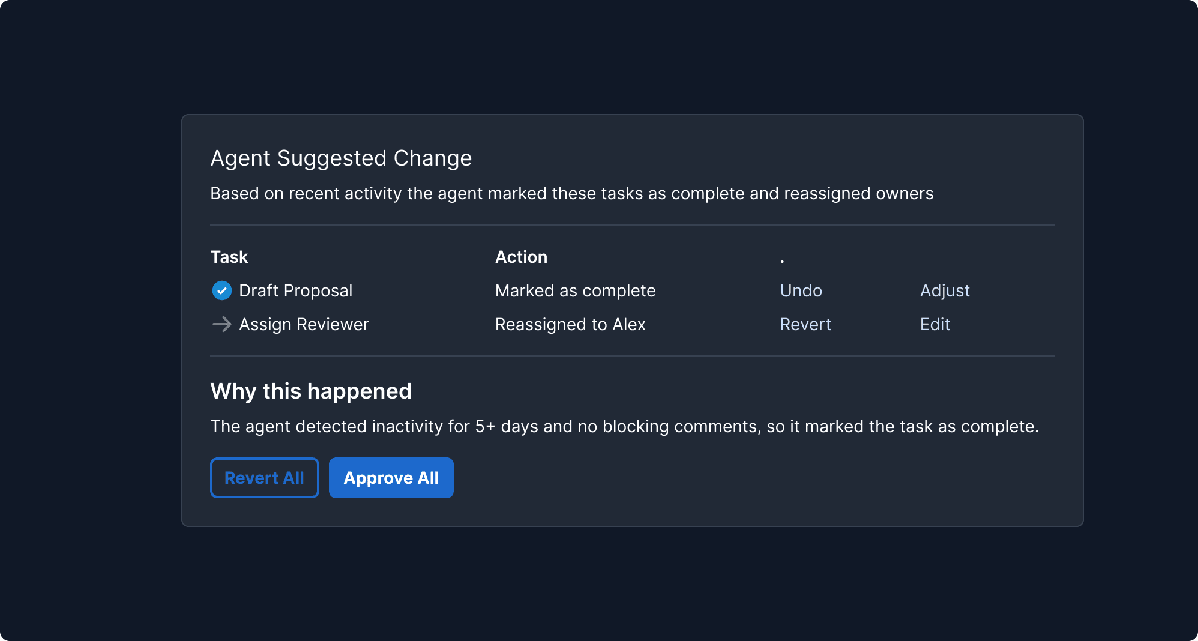Click the 'Based on recent activity' description
This screenshot has height=641, width=1198.
click(x=571, y=193)
